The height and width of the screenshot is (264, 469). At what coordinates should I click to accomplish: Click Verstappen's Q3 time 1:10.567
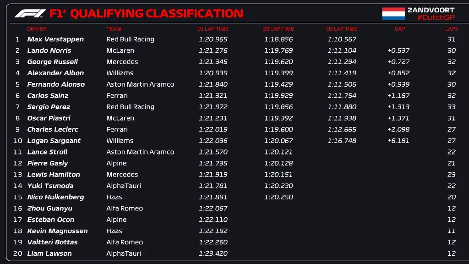pos(342,39)
